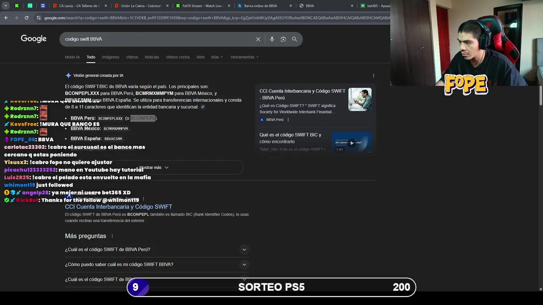
Task: Switch to bet365 tab
Action: coord(375,6)
